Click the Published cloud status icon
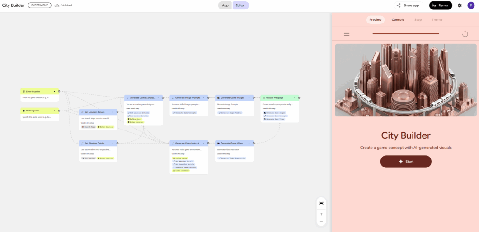The width and height of the screenshot is (479, 232). tap(57, 5)
